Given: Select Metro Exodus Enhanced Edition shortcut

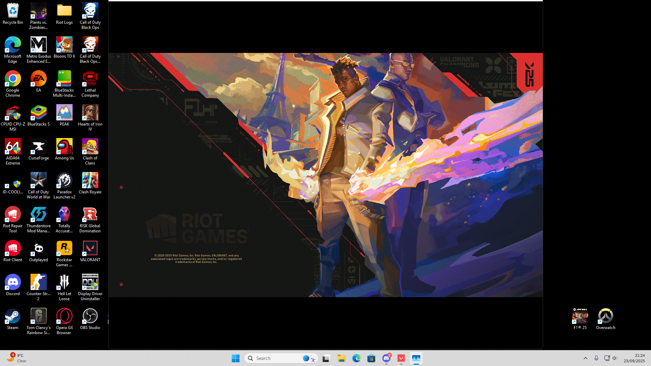Looking at the screenshot, I should tap(39, 50).
